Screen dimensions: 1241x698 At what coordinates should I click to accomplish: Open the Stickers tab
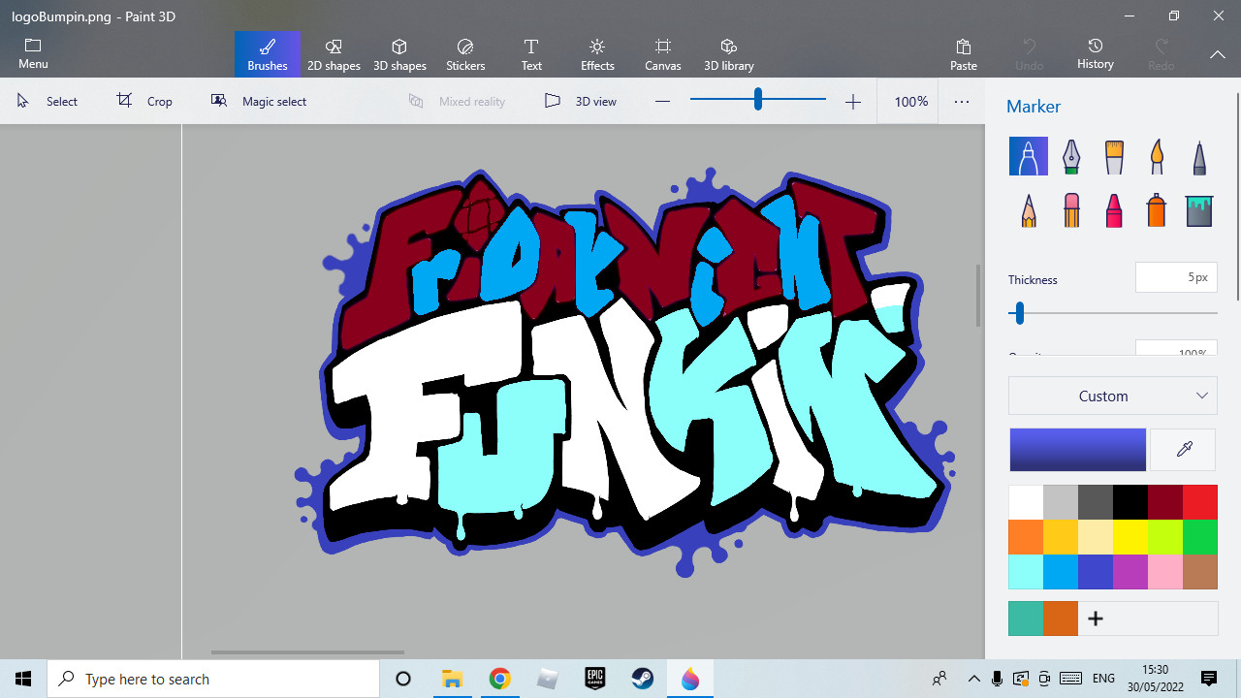(465, 54)
